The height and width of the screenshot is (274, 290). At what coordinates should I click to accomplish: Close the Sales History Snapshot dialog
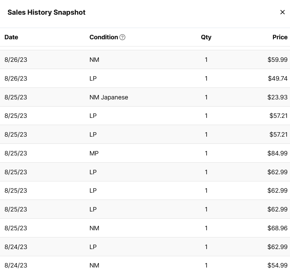(x=282, y=12)
